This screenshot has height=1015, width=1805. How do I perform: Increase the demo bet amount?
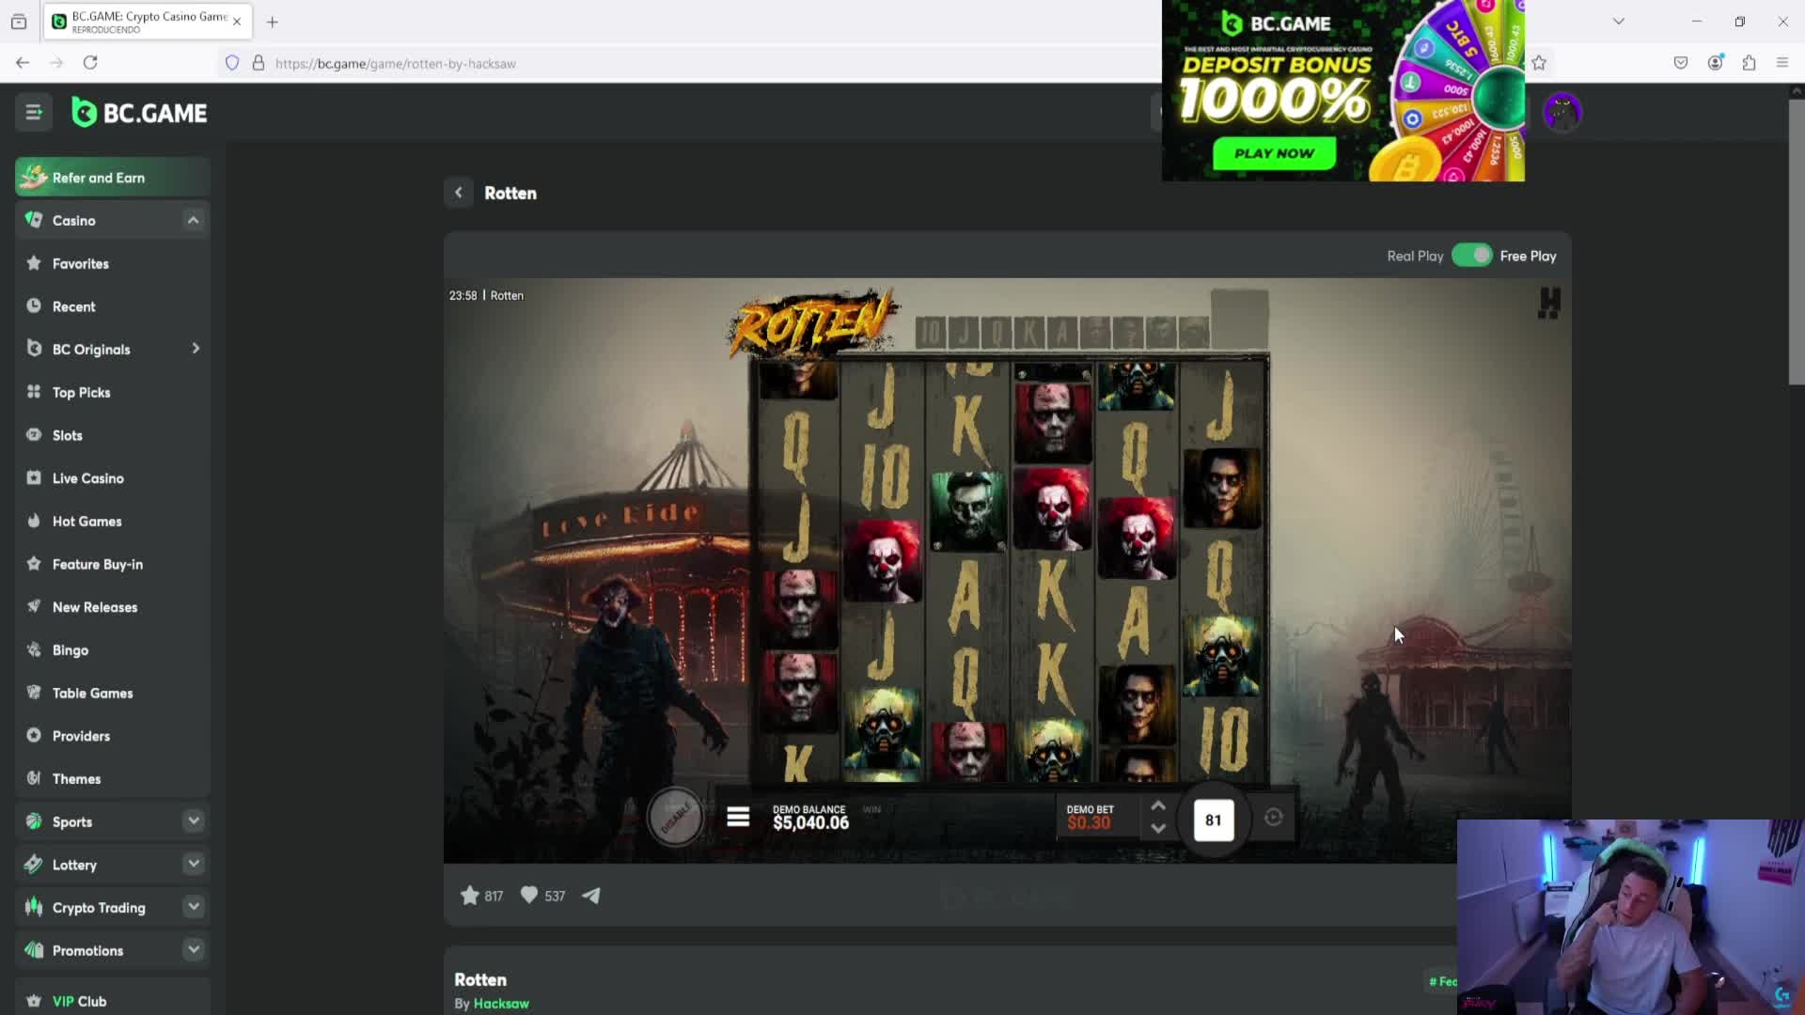1158,806
